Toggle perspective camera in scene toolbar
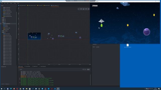 pos(86,9)
